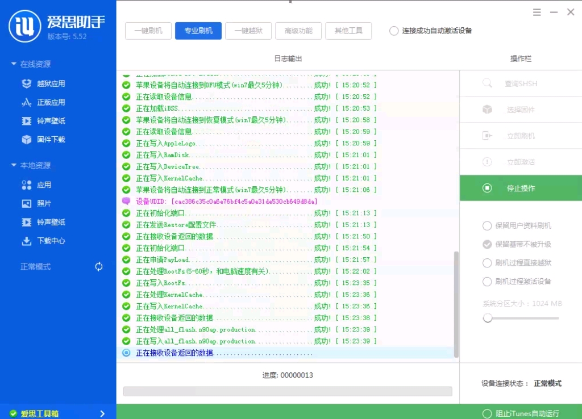The width and height of the screenshot is (582, 419).
Task: Select 刷机过程直接越狱 option
Action: pos(487,263)
